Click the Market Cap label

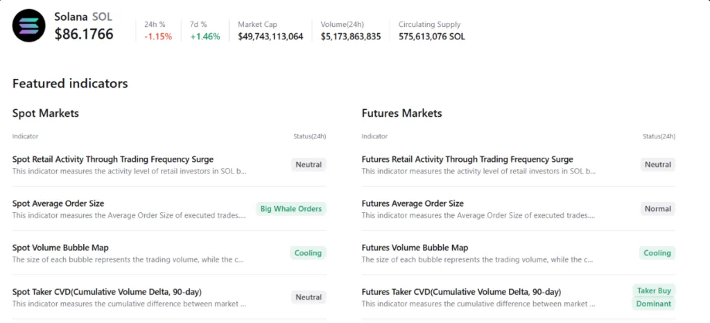258,24
